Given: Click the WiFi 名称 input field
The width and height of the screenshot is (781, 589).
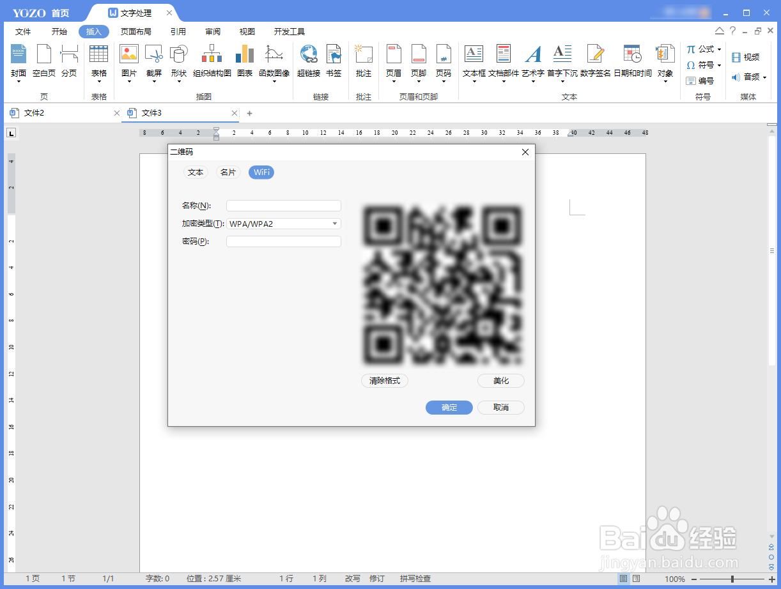Looking at the screenshot, I should [284, 206].
